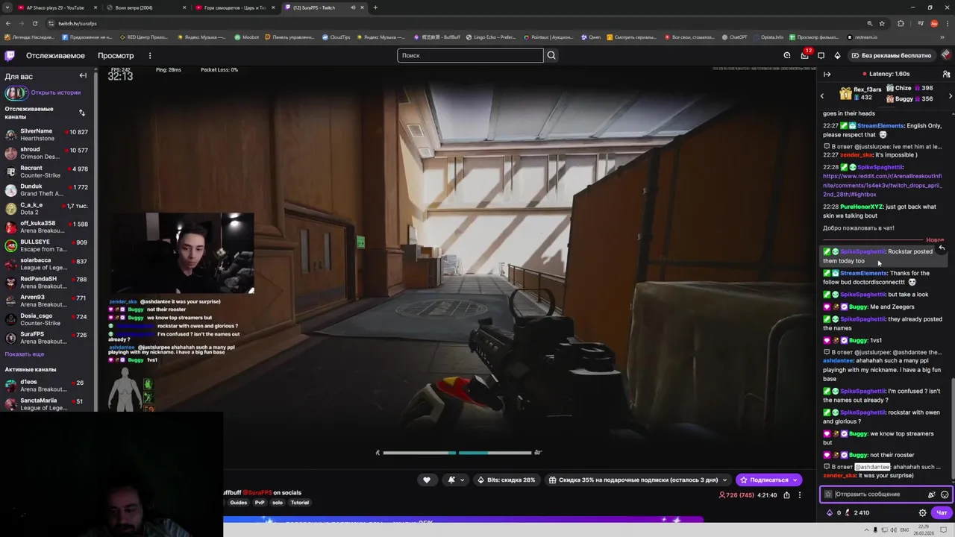Open the reddit ArenaBreakoutInfinite link in chat
This screenshot has height=537, width=955.
tap(882, 185)
